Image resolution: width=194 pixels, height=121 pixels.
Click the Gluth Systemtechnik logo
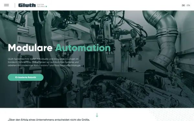click(x=33, y=5)
